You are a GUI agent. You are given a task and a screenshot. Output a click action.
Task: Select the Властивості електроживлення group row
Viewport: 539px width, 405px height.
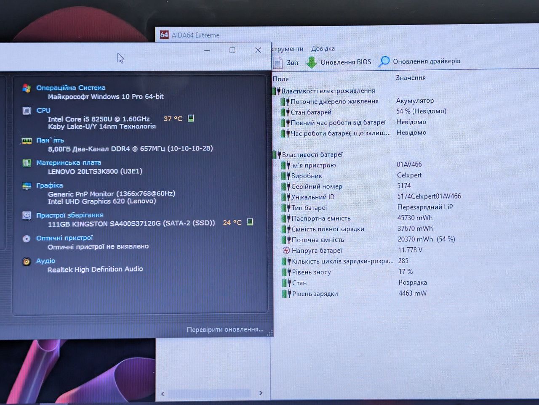click(x=323, y=91)
